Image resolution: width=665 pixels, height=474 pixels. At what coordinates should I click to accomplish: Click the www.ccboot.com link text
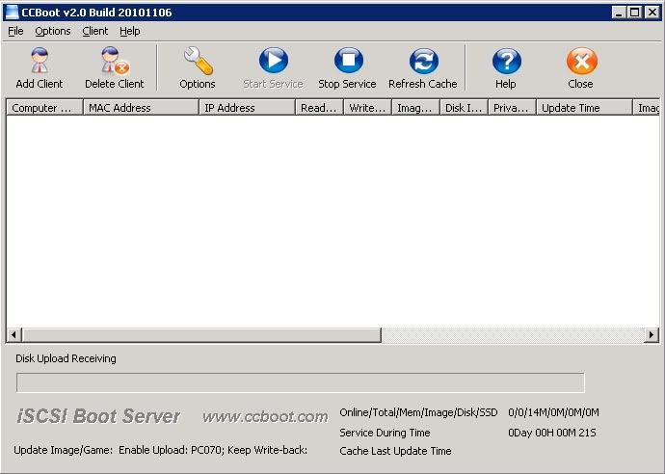(x=265, y=417)
